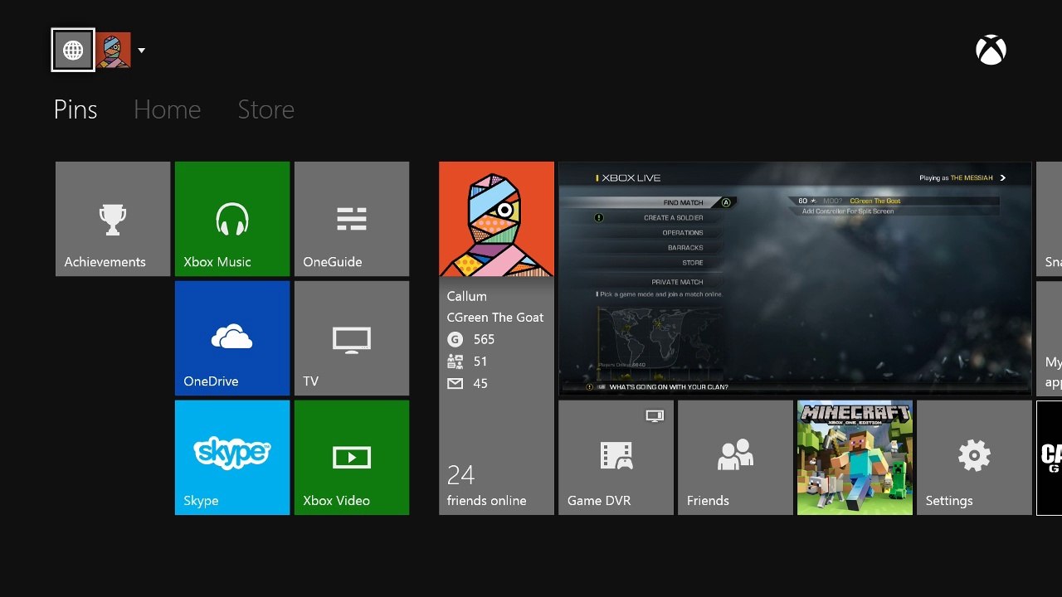Click the globe icon at top left
This screenshot has height=597, width=1062.
(x=73, y=51)
